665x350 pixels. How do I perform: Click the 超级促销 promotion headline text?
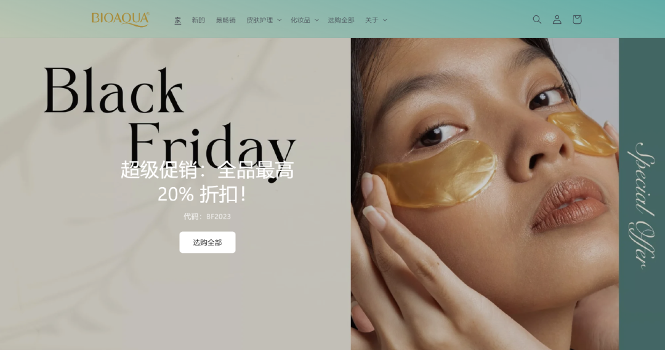point(207,182)
